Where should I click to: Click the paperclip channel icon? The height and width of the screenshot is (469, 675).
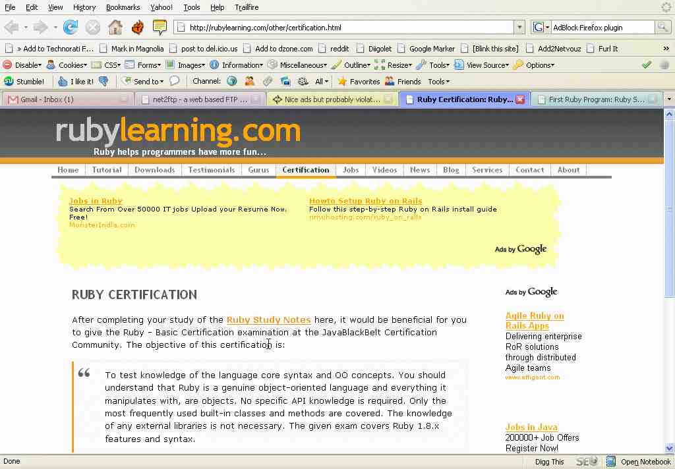[268, 81]
